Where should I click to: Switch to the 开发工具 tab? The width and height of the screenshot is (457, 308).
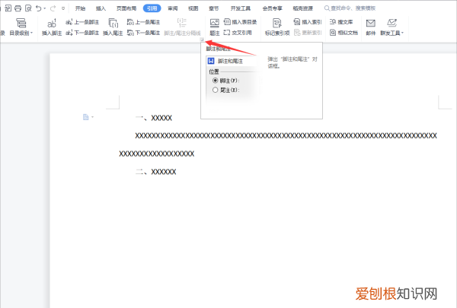click(241, 8)
